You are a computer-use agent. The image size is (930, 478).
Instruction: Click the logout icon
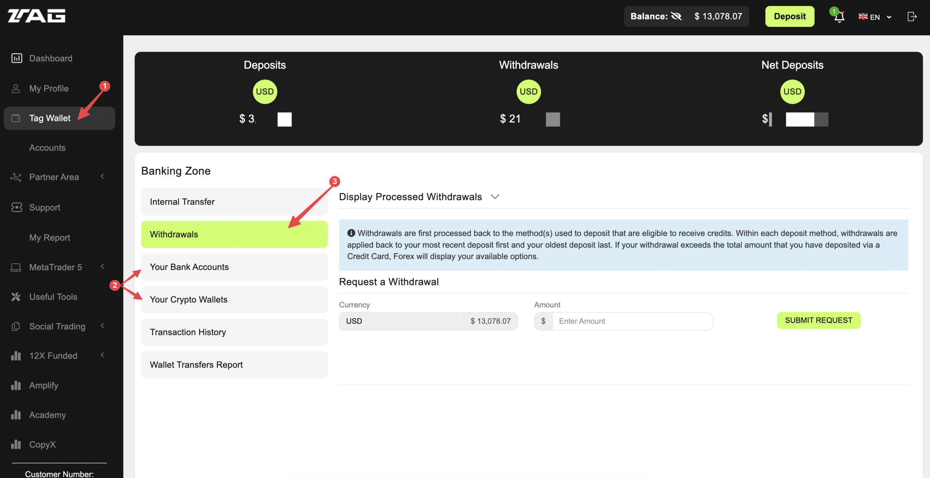pyautogui.click(x=912, y=17)
